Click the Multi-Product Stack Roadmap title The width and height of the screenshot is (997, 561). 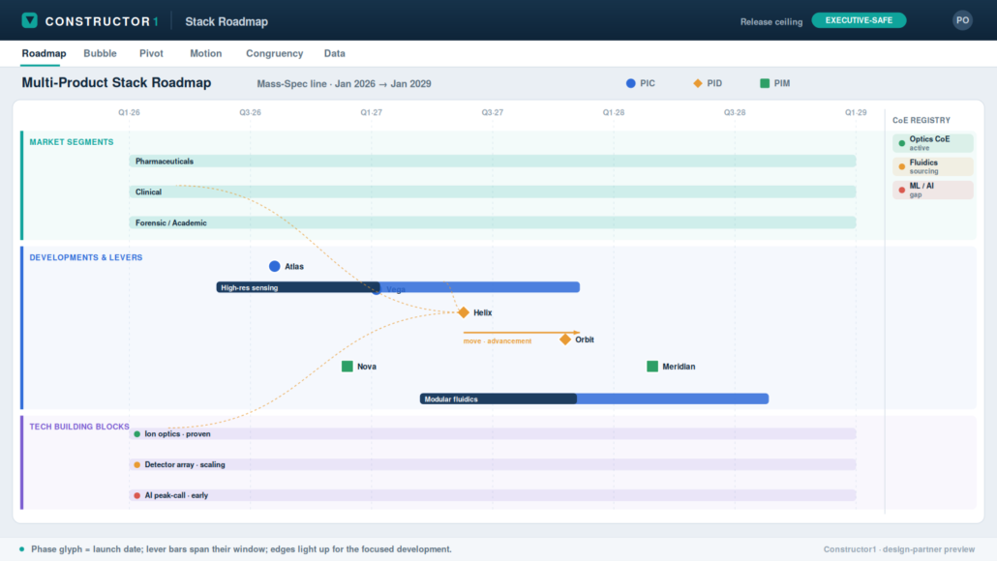pos(116,82)
